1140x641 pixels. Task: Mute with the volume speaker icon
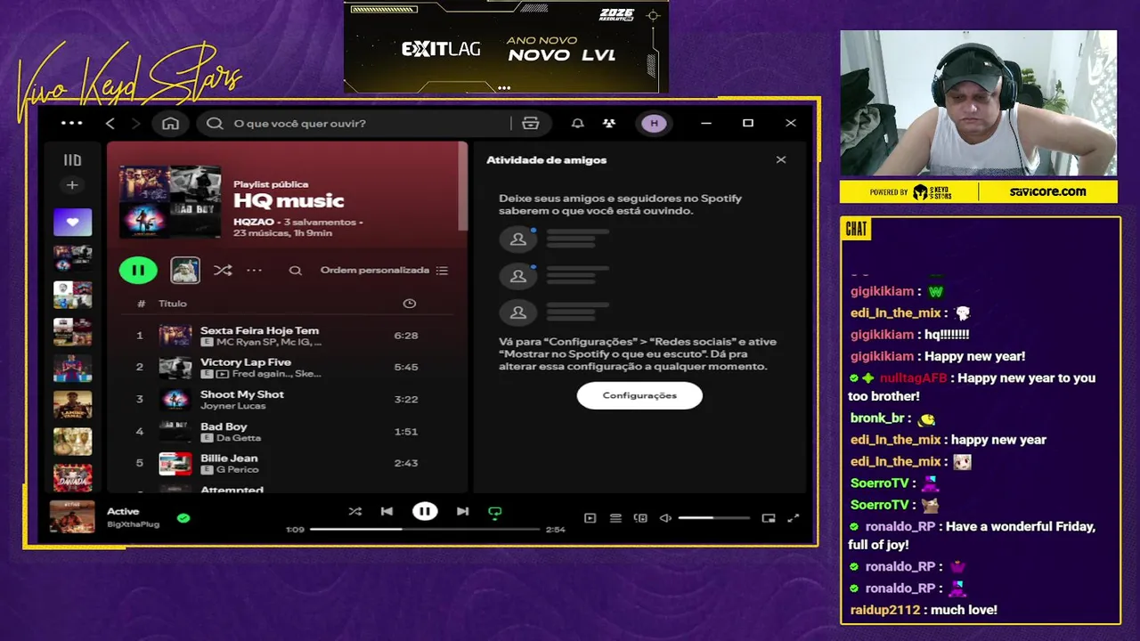coord(665,518)
